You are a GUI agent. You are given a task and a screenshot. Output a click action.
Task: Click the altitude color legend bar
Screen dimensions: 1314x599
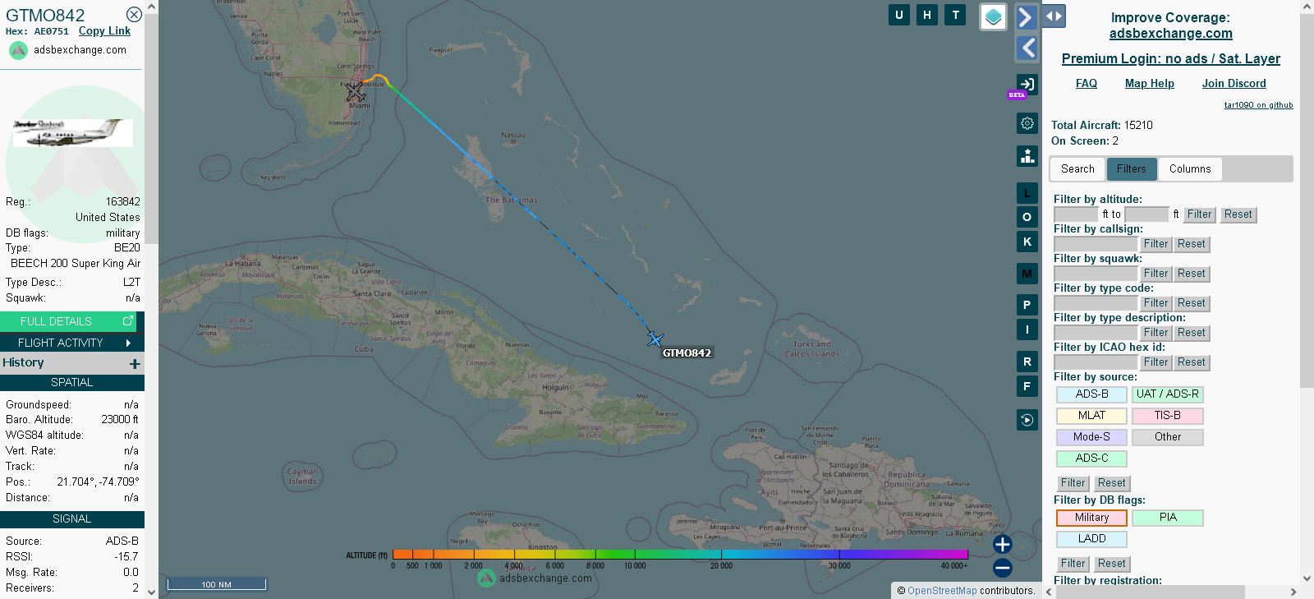click(681, 555)
